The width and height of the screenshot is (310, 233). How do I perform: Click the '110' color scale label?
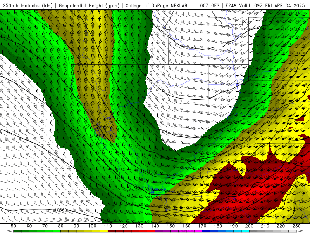pos(108,226)
